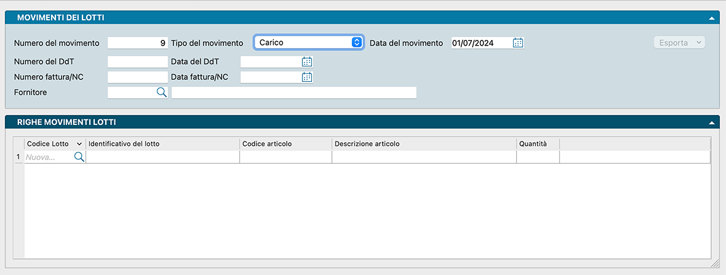Collapse the Righe Movimenti Lotti panel
The image size is (726, 275).
click(x=711, y=122)
